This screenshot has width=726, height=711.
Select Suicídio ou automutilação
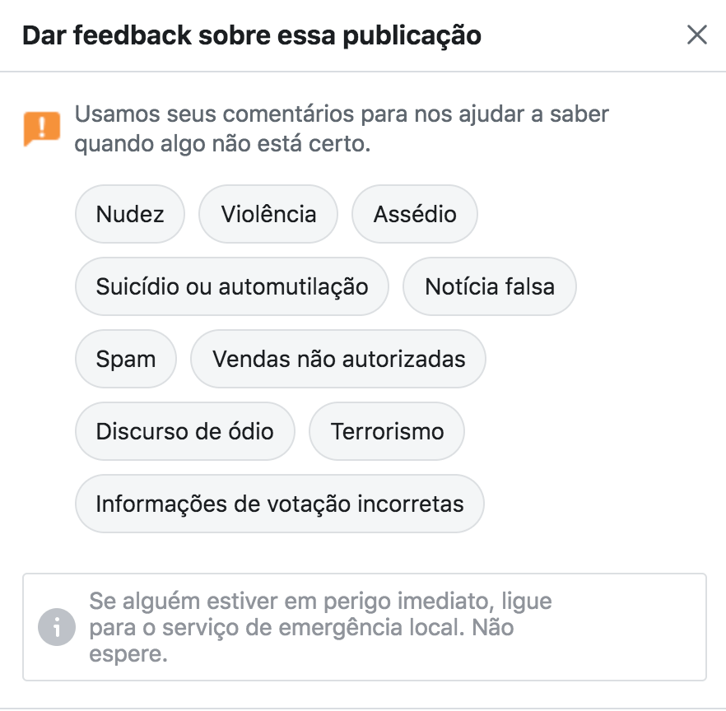231,286
